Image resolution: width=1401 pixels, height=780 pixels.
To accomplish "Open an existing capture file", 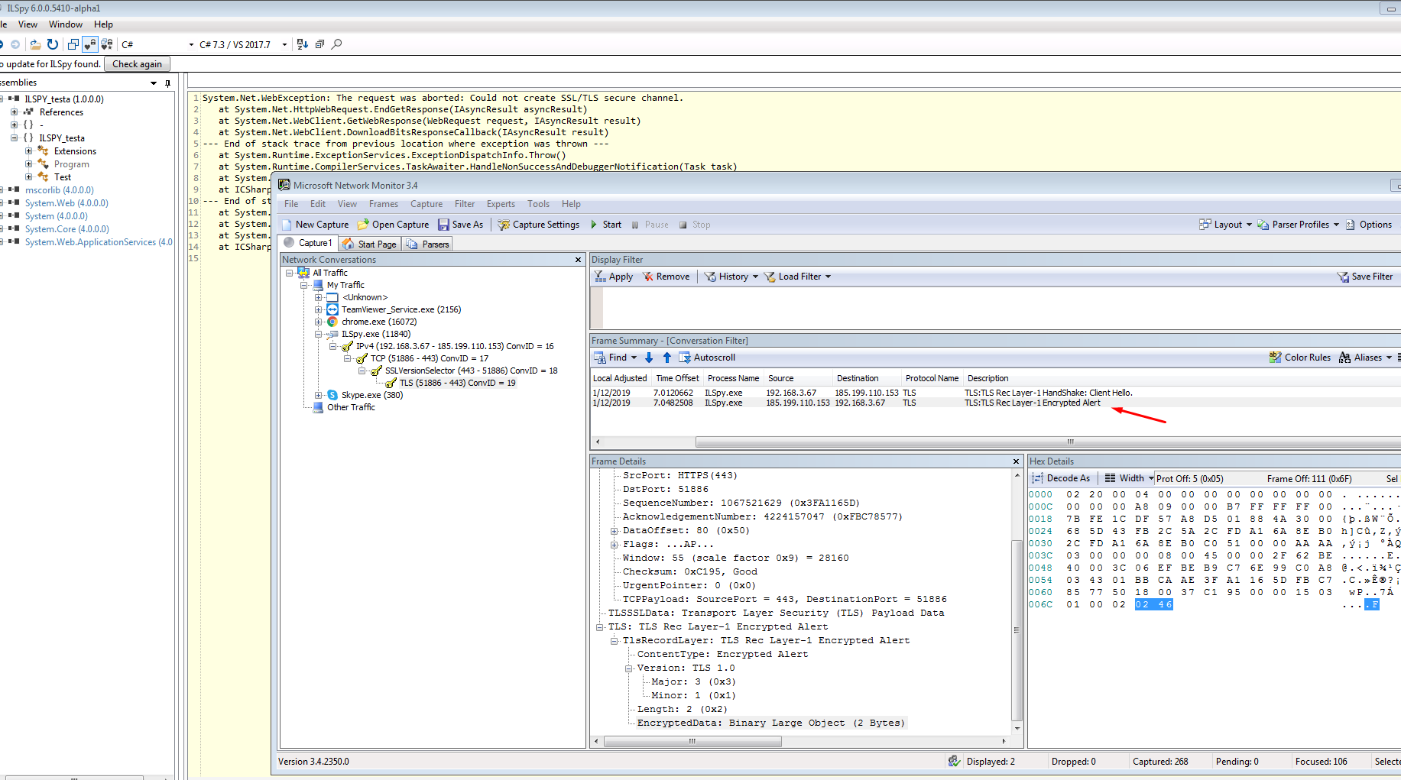I will 393,224.
